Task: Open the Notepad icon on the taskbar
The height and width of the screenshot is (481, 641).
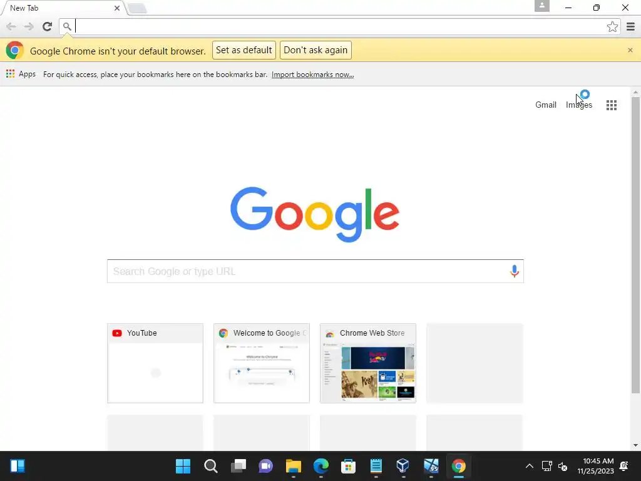Action: [376, 466]
